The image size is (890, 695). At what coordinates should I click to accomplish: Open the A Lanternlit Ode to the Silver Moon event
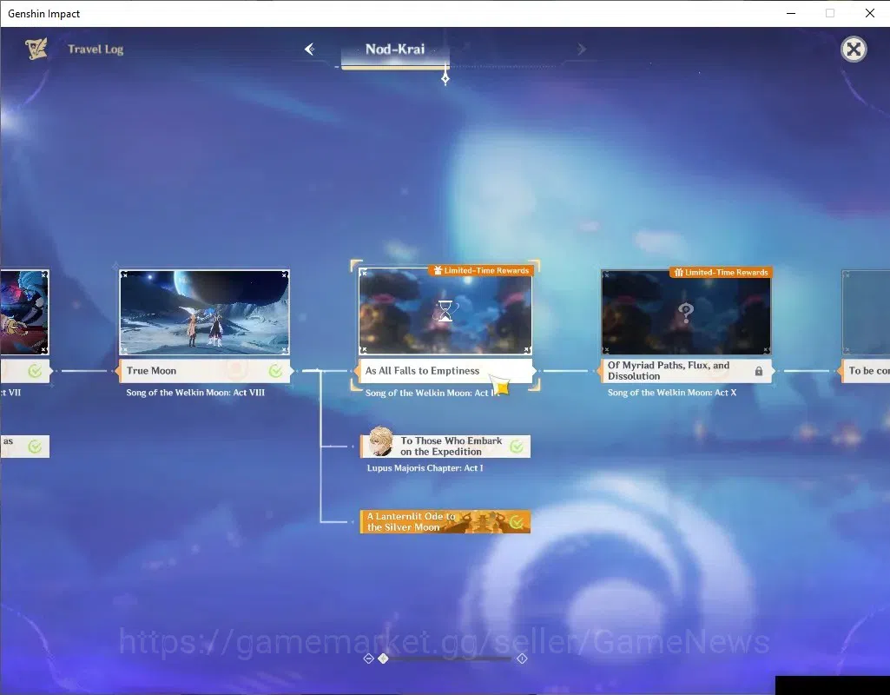pos(445,522)
